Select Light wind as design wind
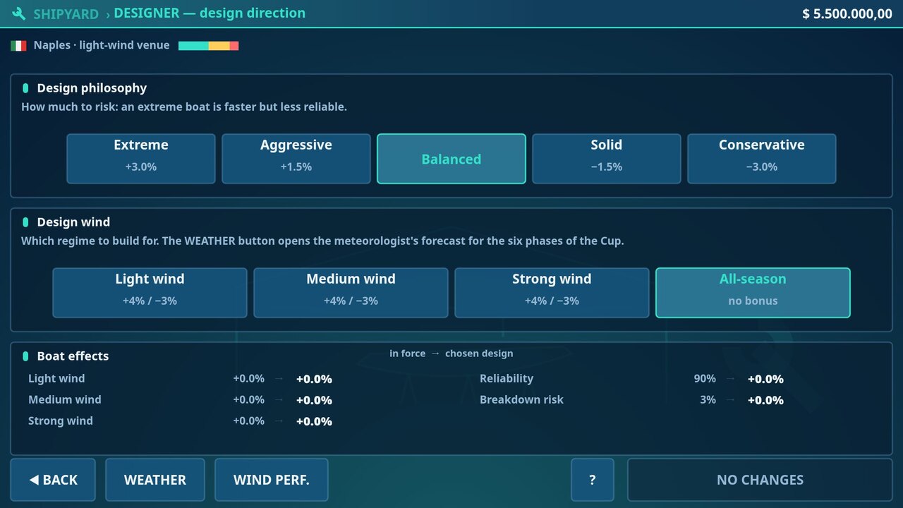The image size is (903, 508). [x=150, y=293]
